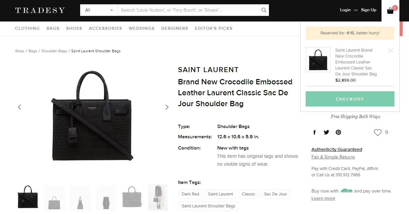Image resolution: width=409 pixels, height=214 pixels.
Task: Open the Editor's Picks menu
Action: [x=213, y=28]
